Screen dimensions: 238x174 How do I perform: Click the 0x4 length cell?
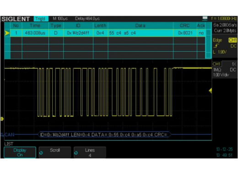(x=100, y=33)
